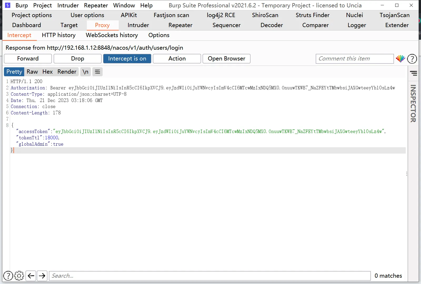Open the Project options tab
The image size is (421, 284).
coord(32,15)
